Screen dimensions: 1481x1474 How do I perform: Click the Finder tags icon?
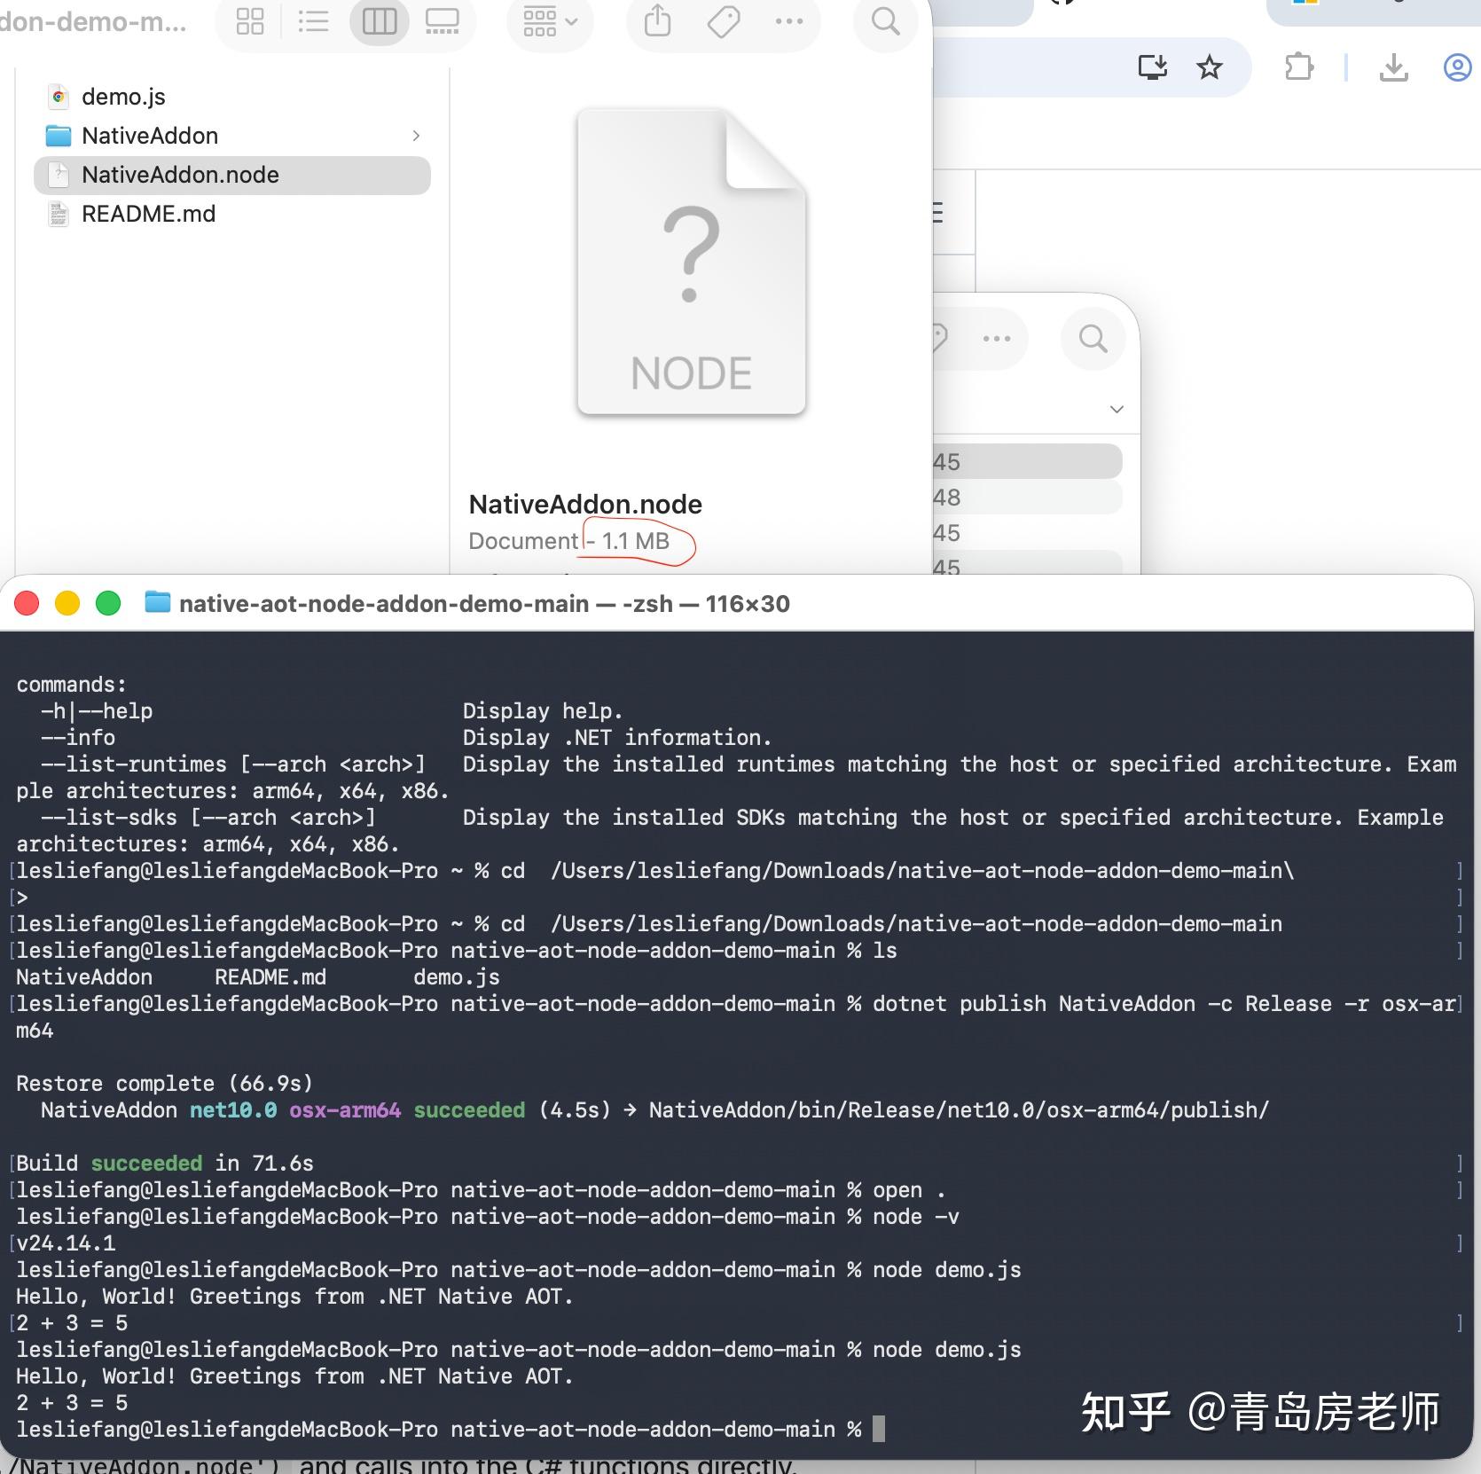(724, 20)
